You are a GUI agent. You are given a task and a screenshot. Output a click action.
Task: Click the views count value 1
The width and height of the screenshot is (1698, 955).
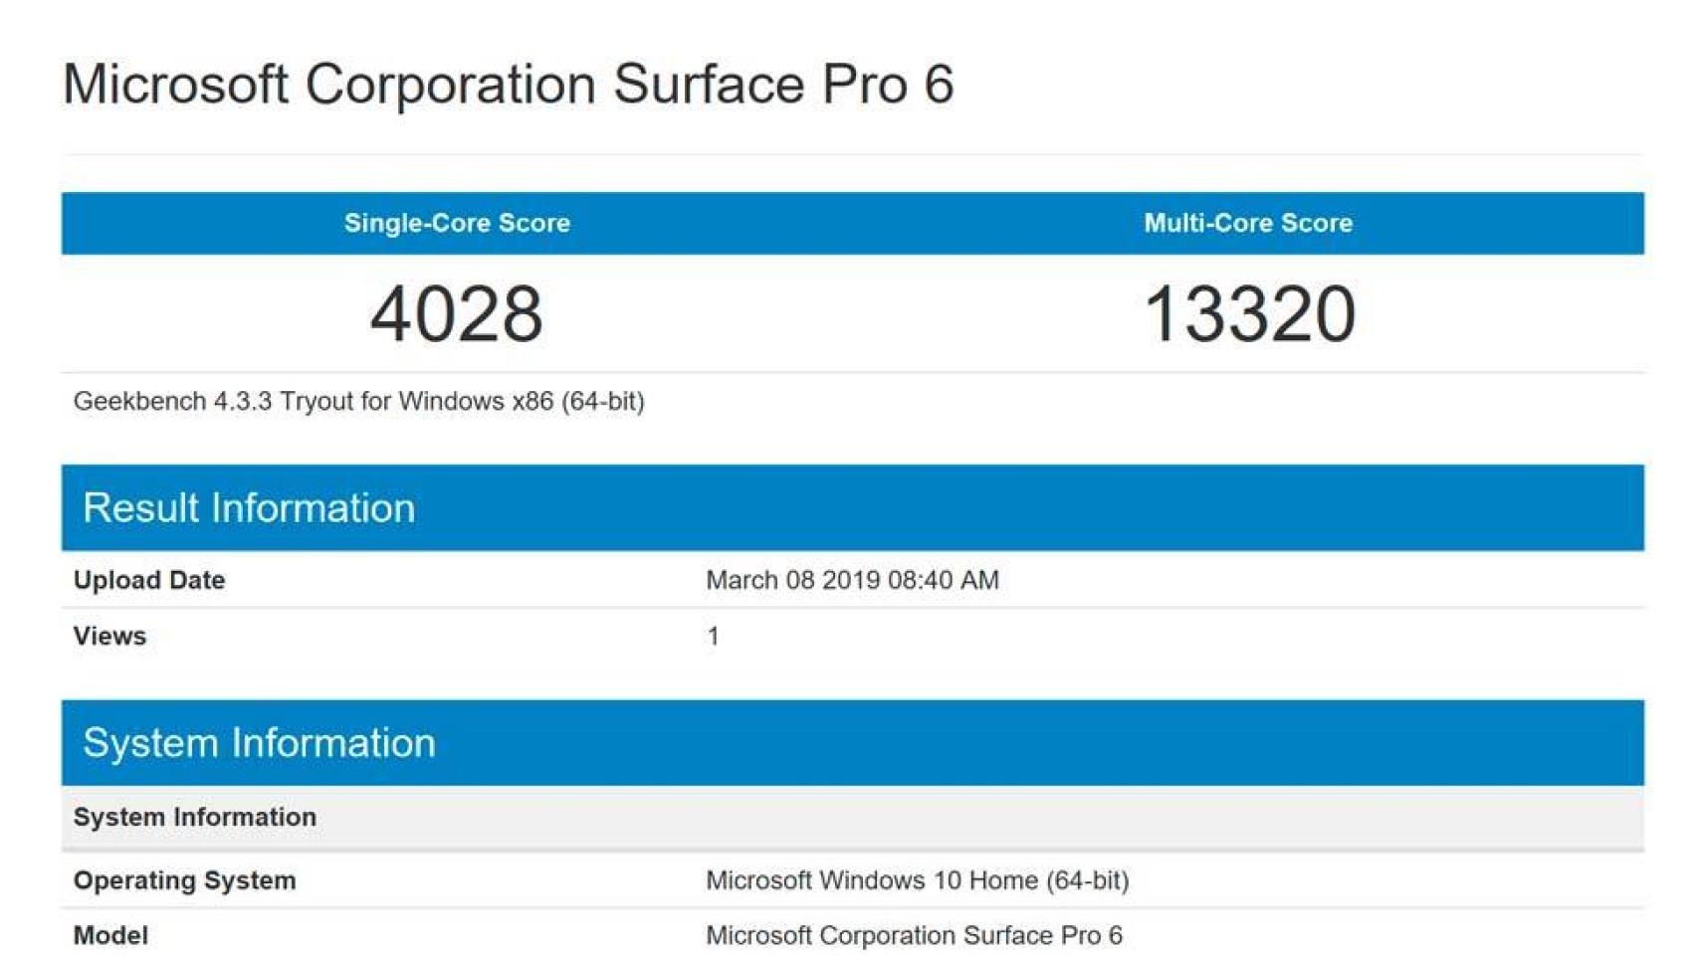click(x=710, y=636)
